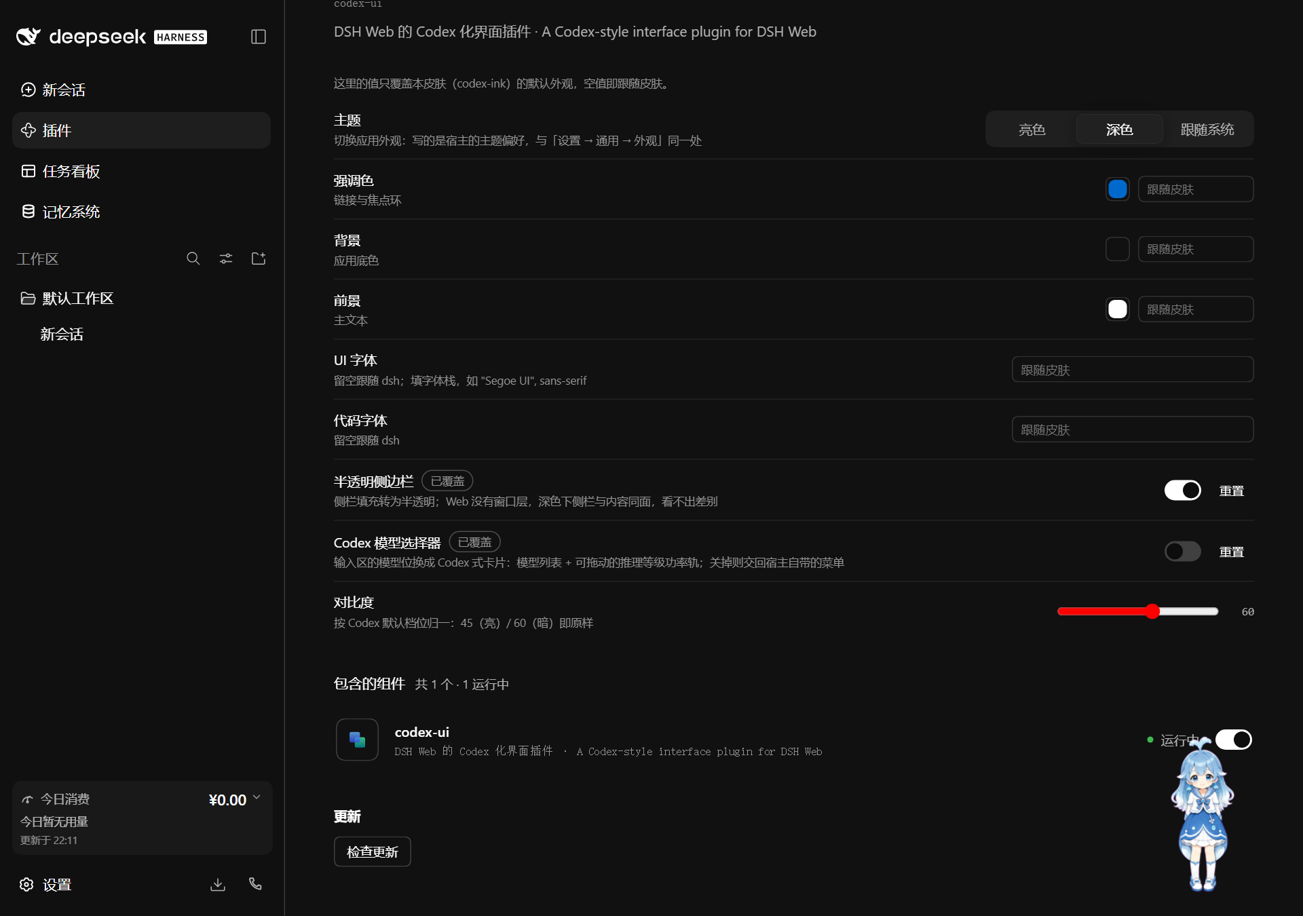Focus the 背景 value input field
1303x916 pixels.
tap(1196, 249)
